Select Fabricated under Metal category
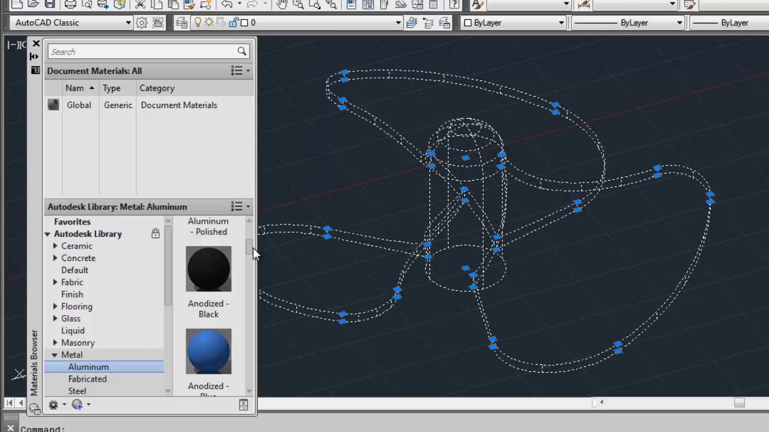This screenshot has width=769, height=432. (87, 379)
